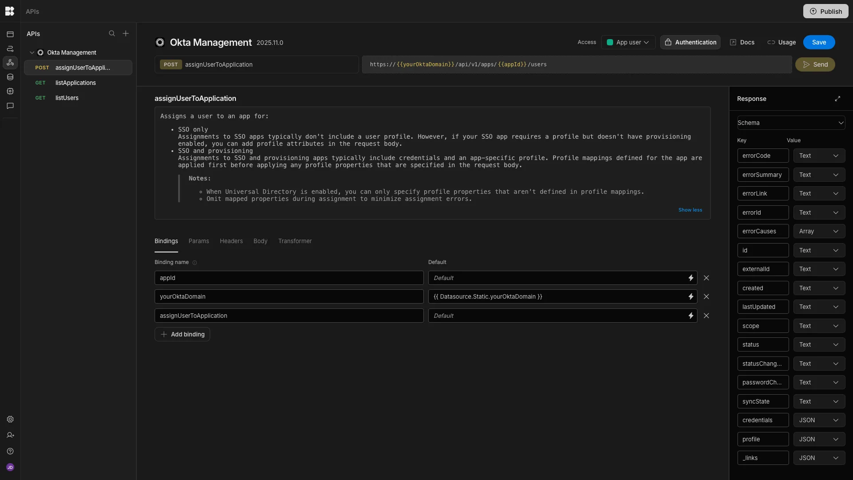
Task: Collapse the Okta Management tree node
Action: 32,52
